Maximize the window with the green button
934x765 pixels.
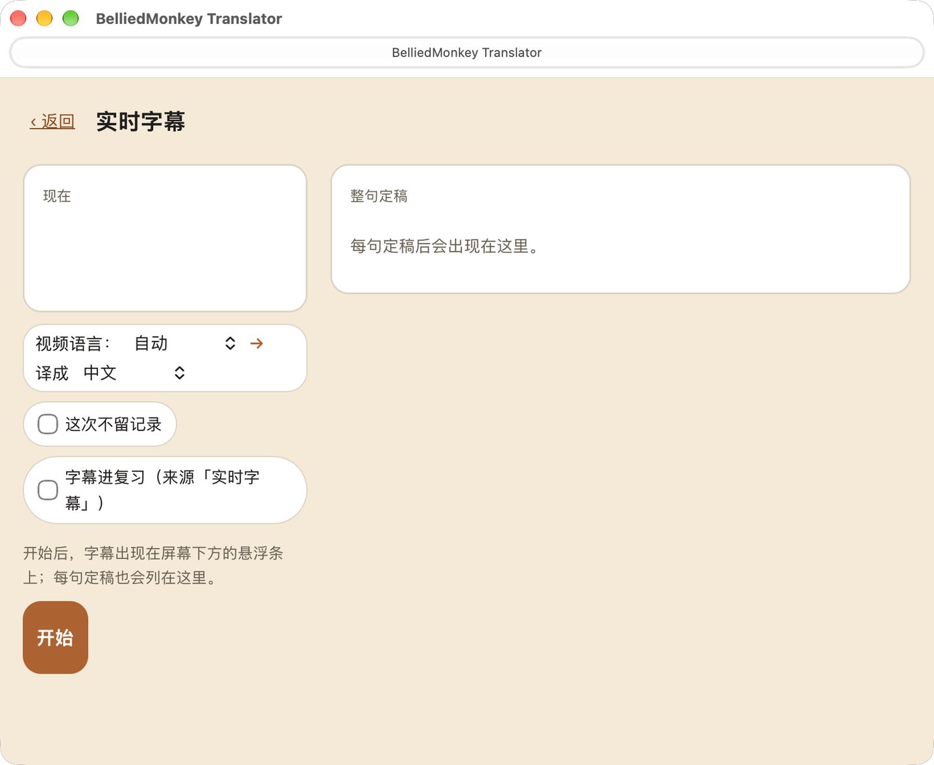pos(71,18)
